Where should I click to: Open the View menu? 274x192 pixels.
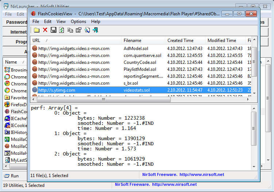(x=61, y=22)
